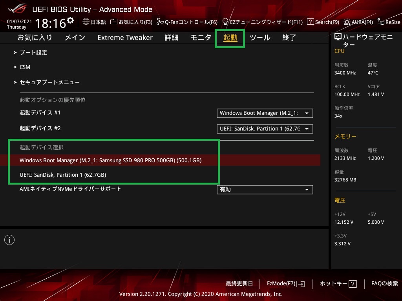The width and height of the screenshot is (402, 301).
Task: Open the Extreme Tweaker tab
Action: coord(125,38)
